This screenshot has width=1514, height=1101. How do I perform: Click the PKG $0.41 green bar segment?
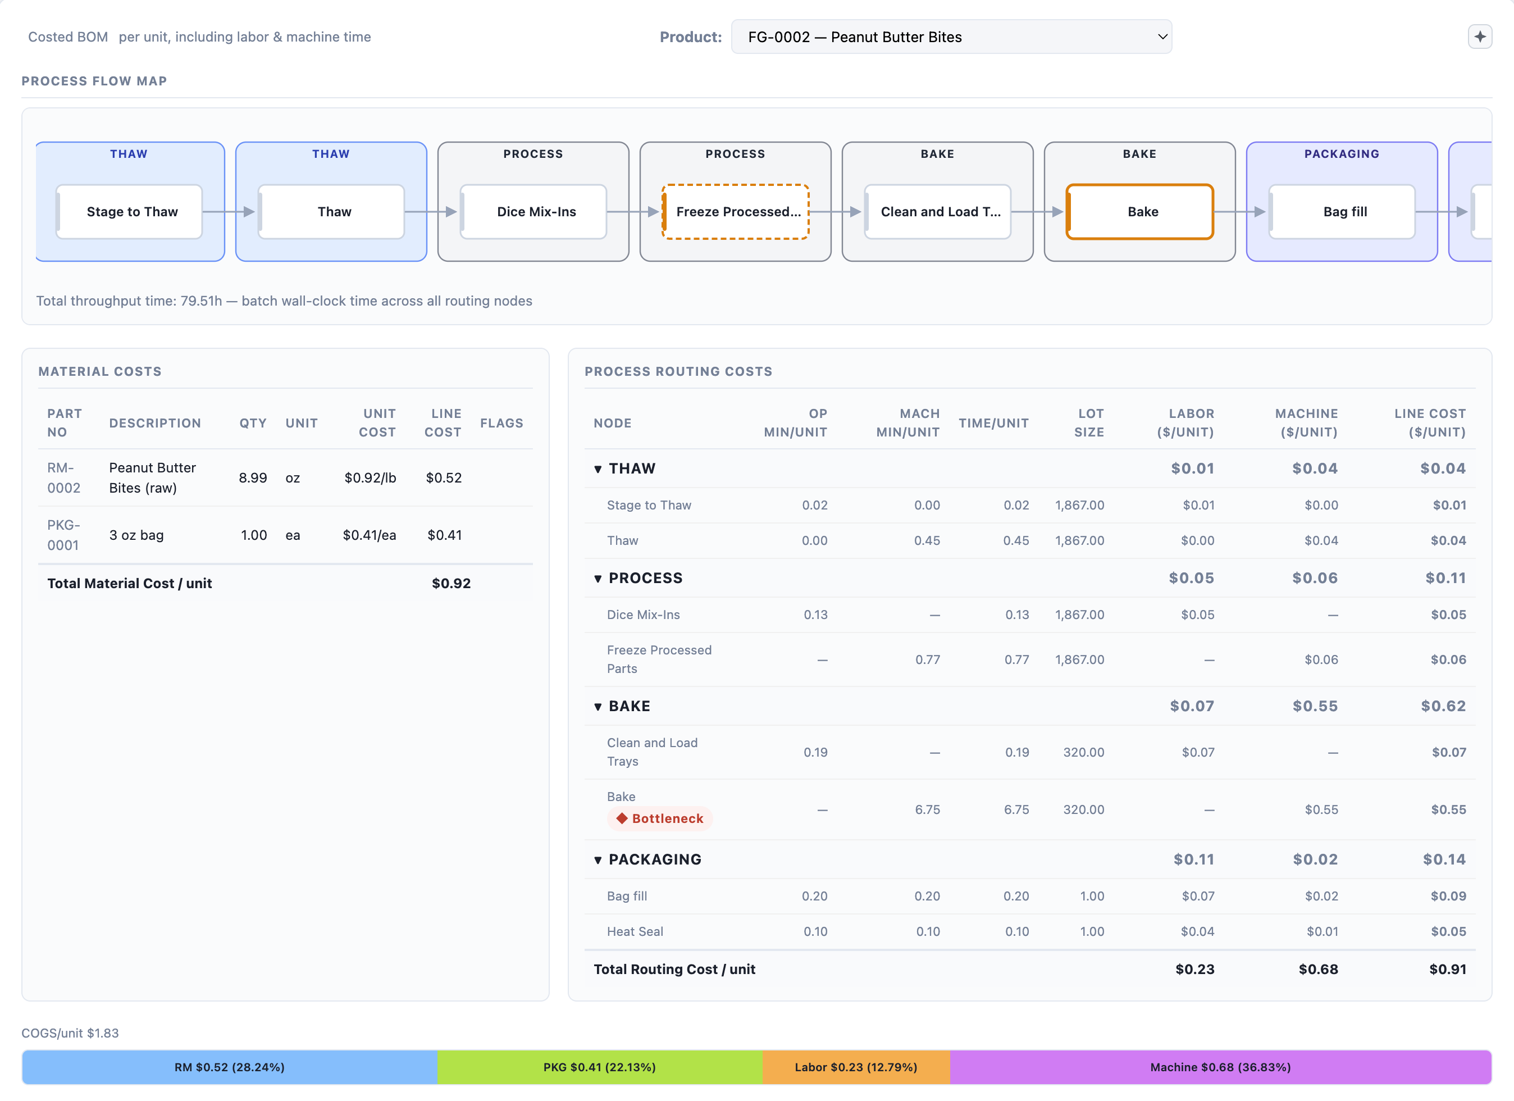click(x=599, y=1067)
